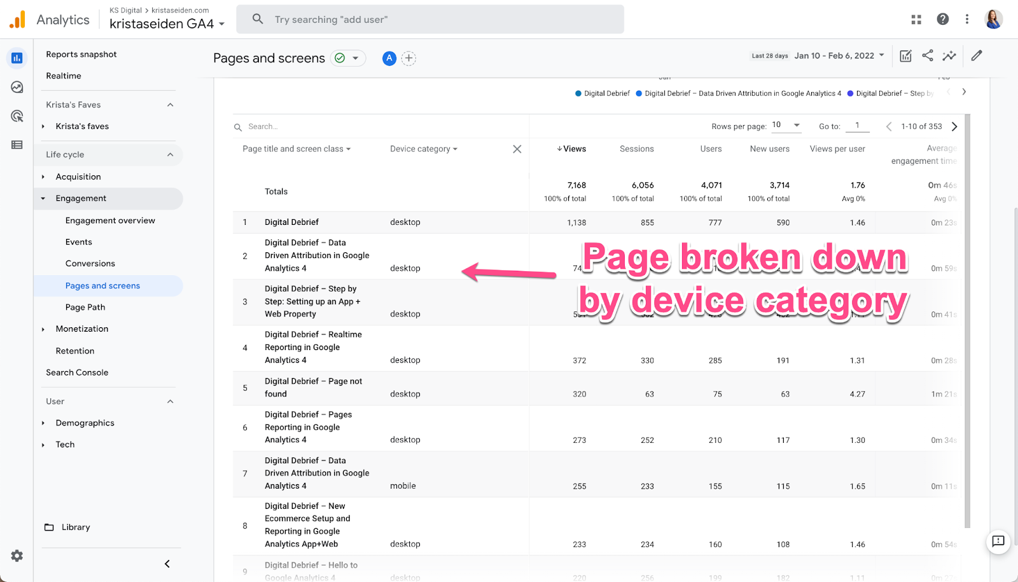This screenshot has width=1018, height=582.
Task: Click the All Users segment badge
Action: tap(389, 58)
